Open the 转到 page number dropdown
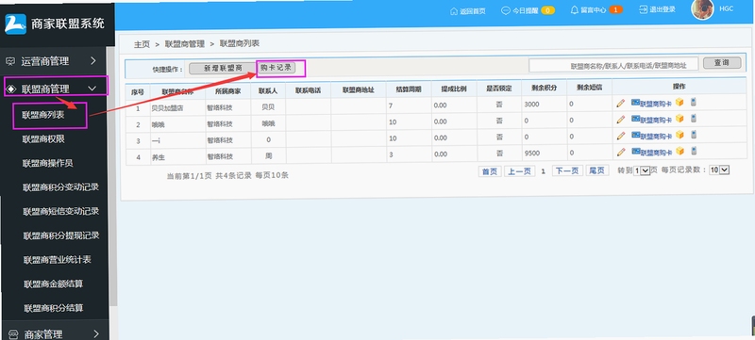 click(642, 171)
